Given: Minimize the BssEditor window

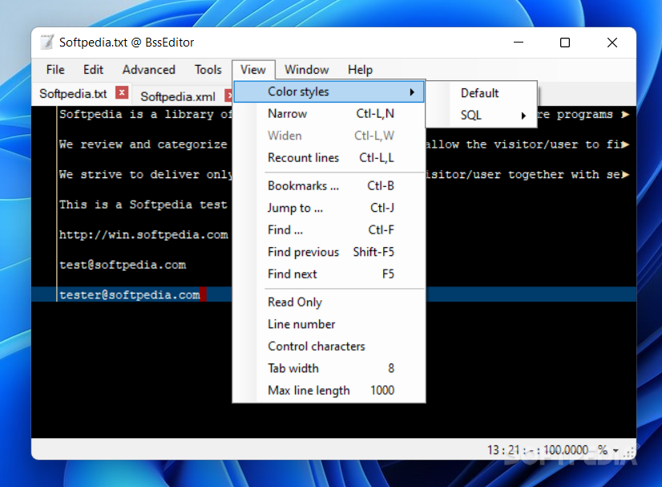Looking at the screenshot, I should pyautogui.click(x=519, y=43).
